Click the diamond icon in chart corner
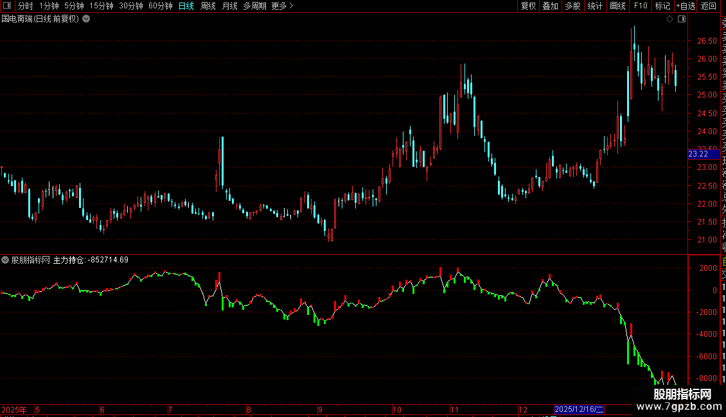The width and height of the screenshot is (726, 417). (x=669, y=19)
